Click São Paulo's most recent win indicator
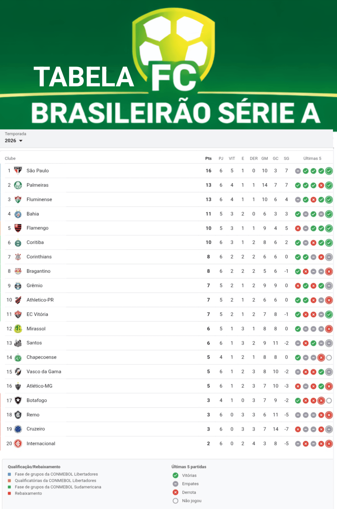337x509 pixels. tap(329, 171)
